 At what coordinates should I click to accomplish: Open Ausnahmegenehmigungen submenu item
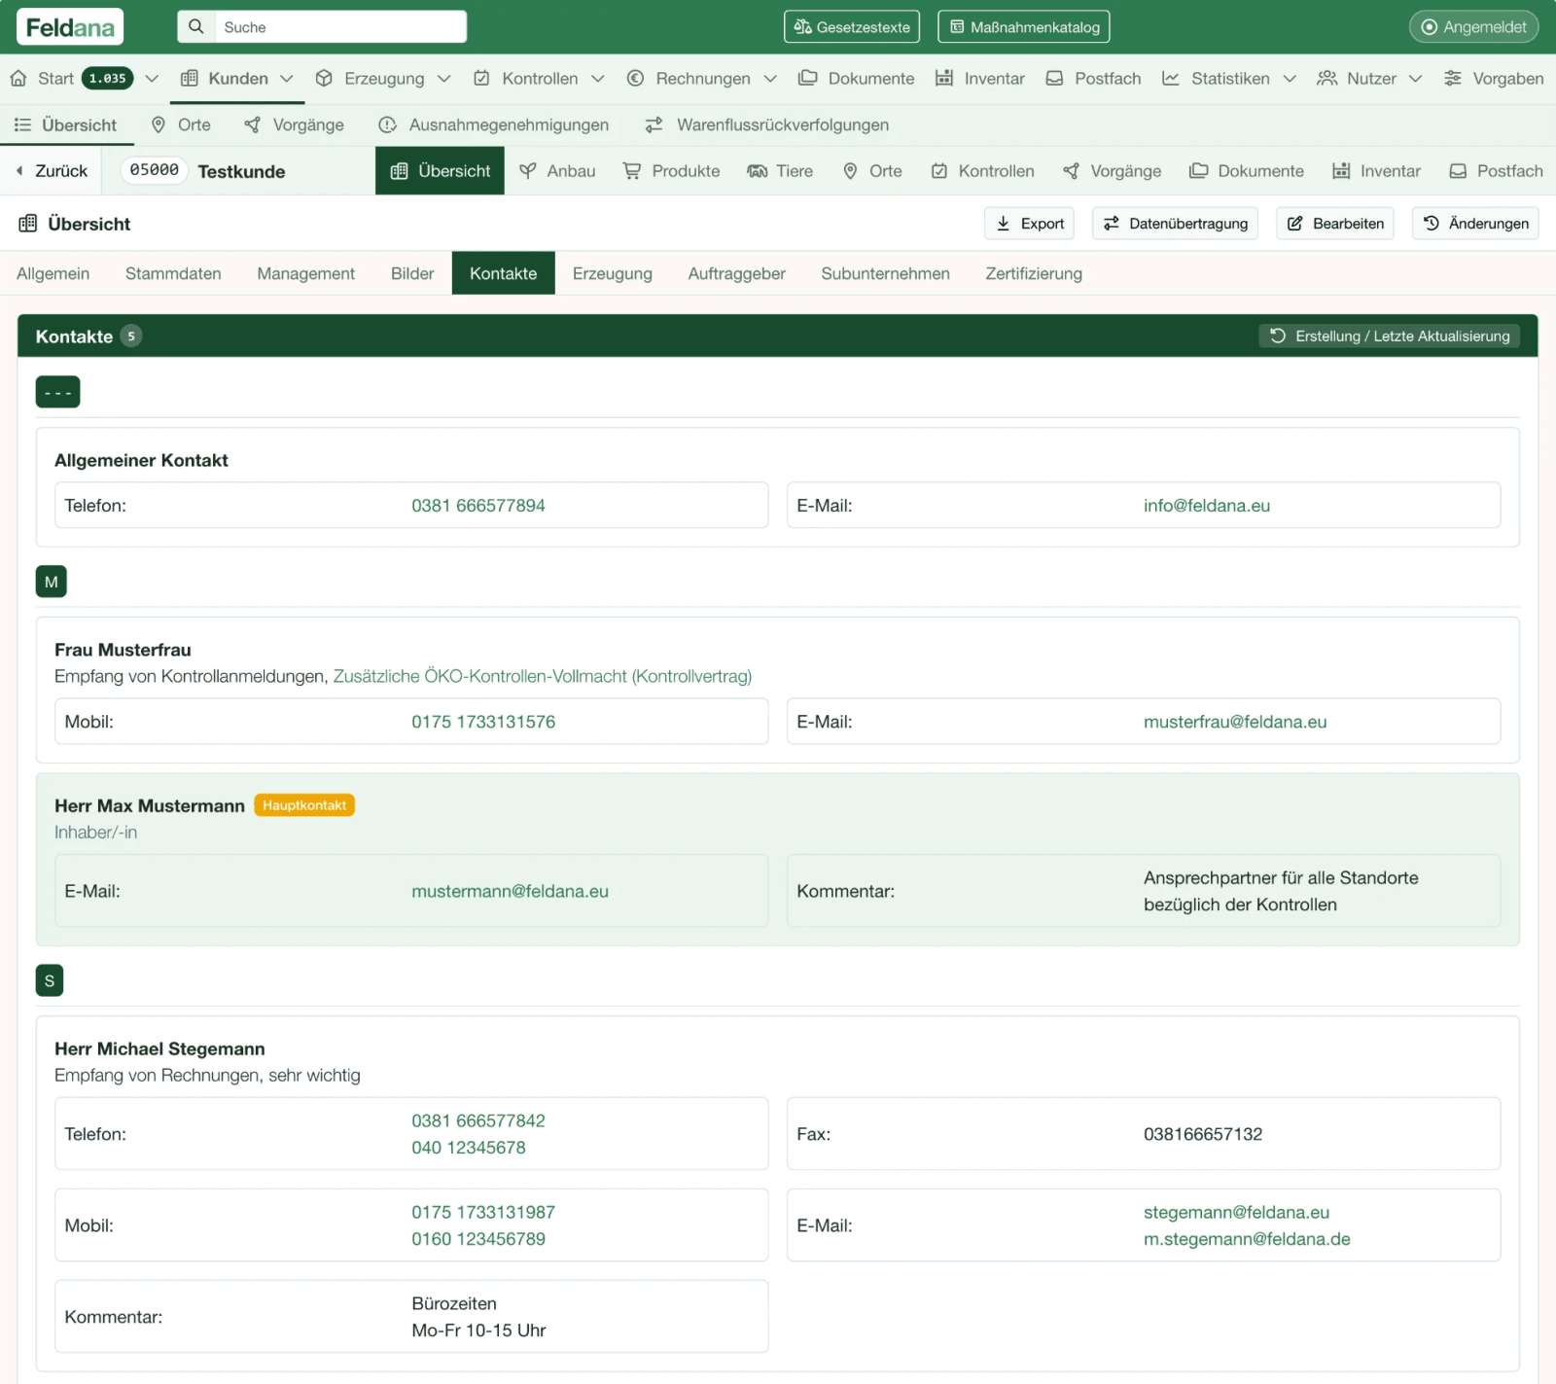point(493,125)
